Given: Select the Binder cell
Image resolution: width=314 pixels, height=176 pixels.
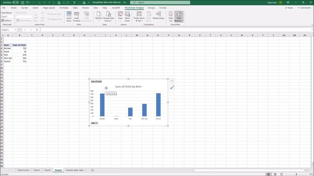Looking at the screenshot, I should tap(8, 48).
